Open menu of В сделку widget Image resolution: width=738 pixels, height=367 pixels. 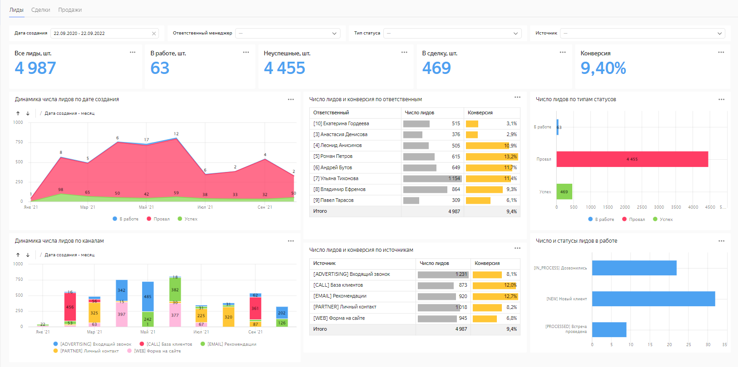[x=563, y=52]
